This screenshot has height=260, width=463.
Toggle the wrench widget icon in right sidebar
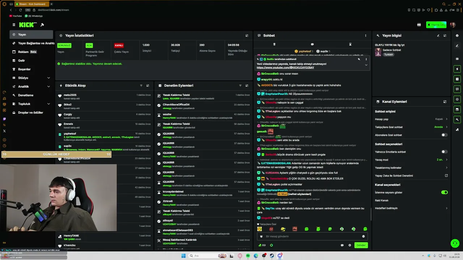(457, 120)
